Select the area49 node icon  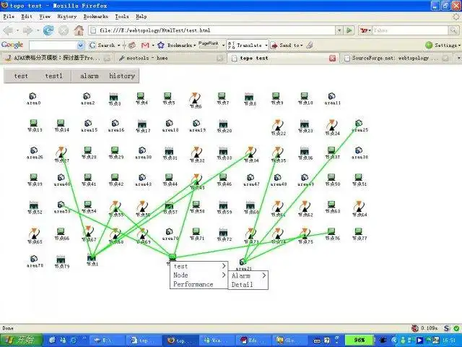click(305, 177)
